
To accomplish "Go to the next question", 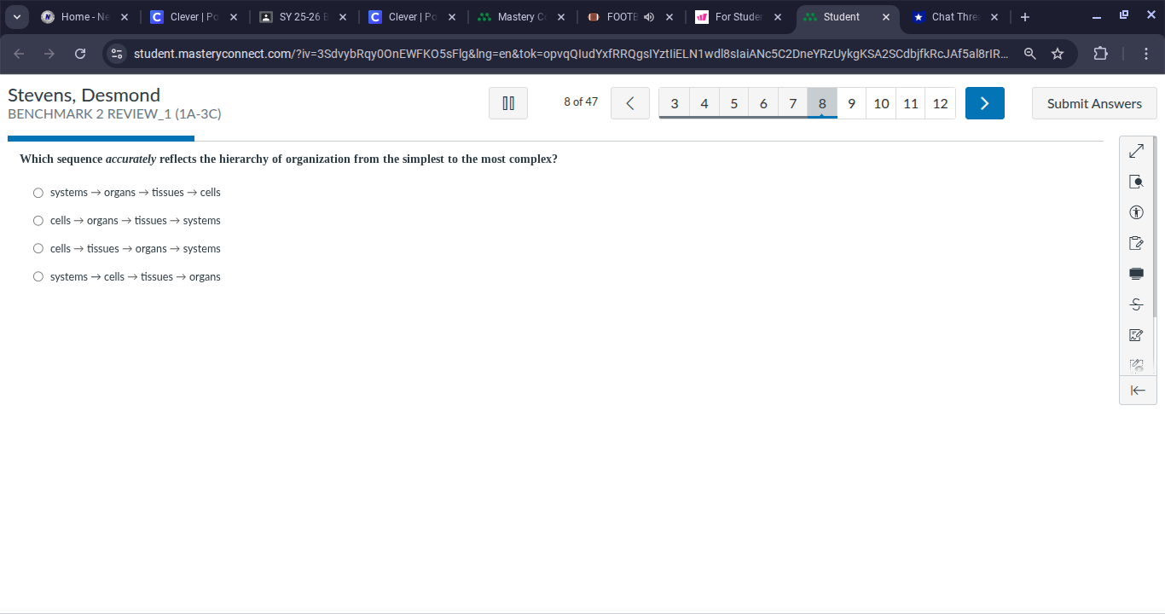I will click(985, 103).
